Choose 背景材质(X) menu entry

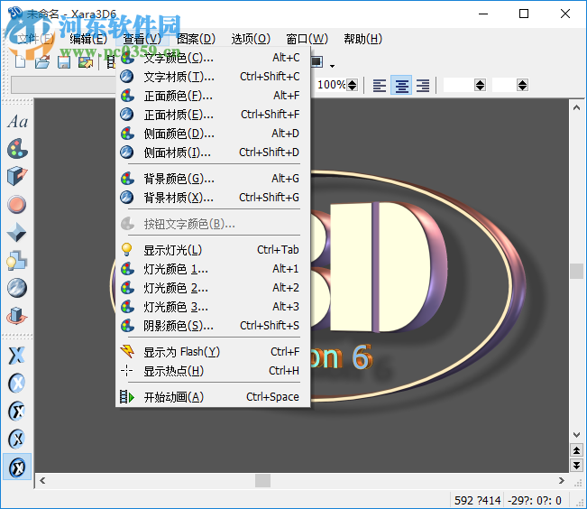click(213, 197)
